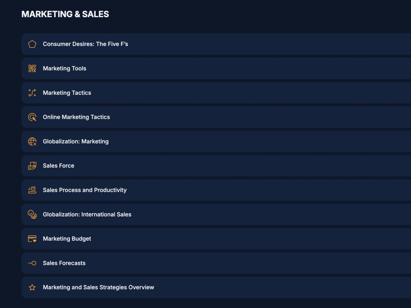
Task: Click the pentagon icon beside Consumer Desires
Action: tap(32, 44)
